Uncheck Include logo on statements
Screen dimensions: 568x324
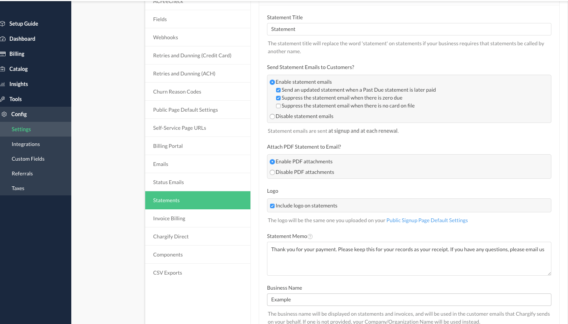pyautogui.click(x=272, y=206)
